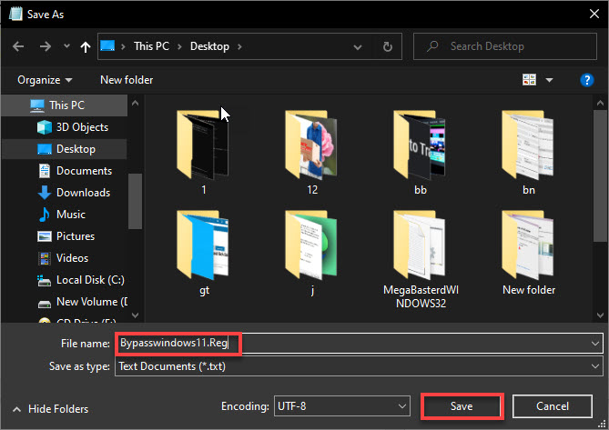
Task: Select the folder named gt
Action: (x=203, y=253)
